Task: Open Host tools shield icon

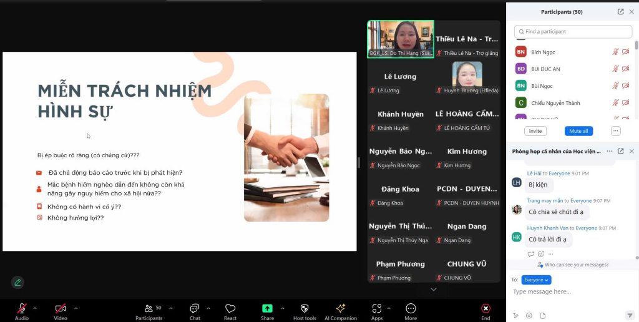Action: 305,309
